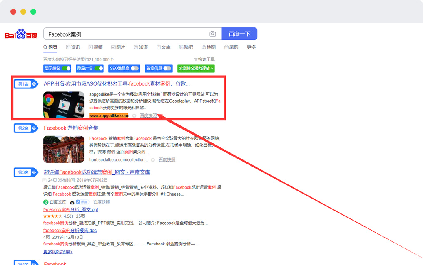Open the 地图 tab
423x265 pixels.
[209, 47]
